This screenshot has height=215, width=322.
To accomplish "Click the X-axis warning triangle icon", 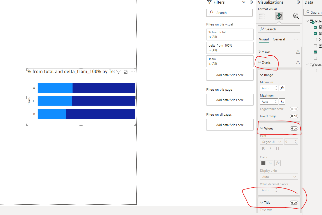I will [x=298, y=62].
